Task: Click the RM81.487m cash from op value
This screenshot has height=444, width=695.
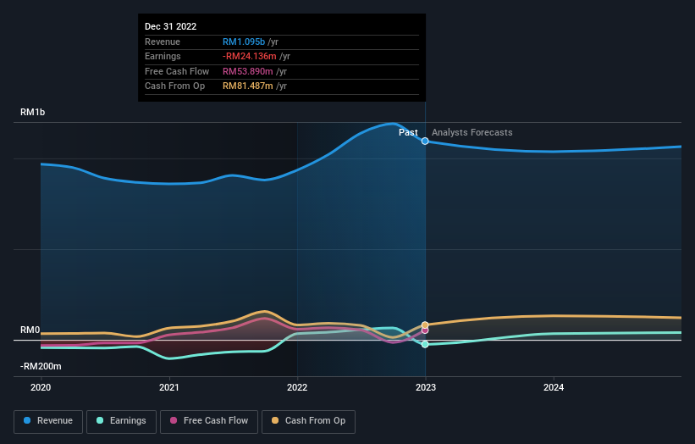Action: pos(248,86)
